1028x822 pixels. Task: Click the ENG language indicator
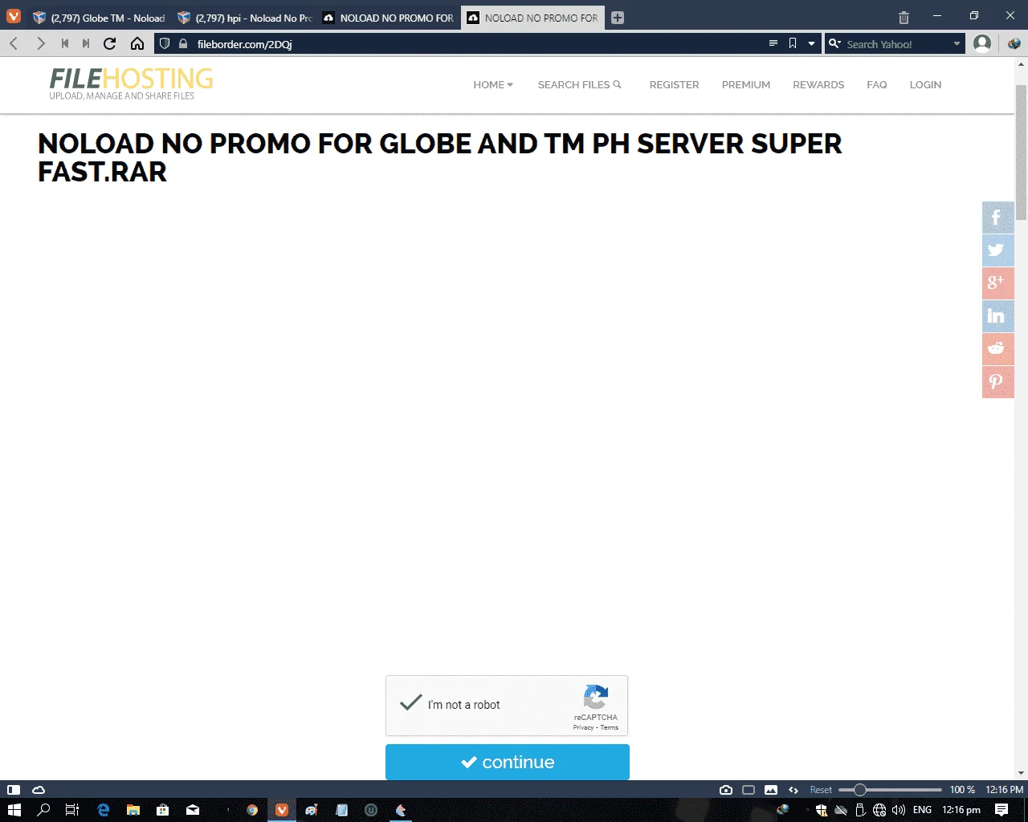click(922, 810)
